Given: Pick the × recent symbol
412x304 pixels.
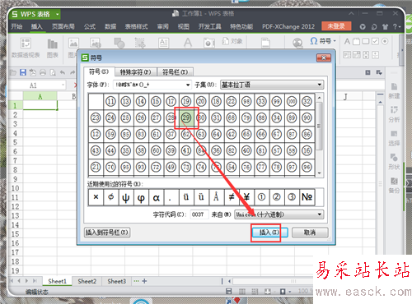Looking at the screenshot, I should (96, 197).
